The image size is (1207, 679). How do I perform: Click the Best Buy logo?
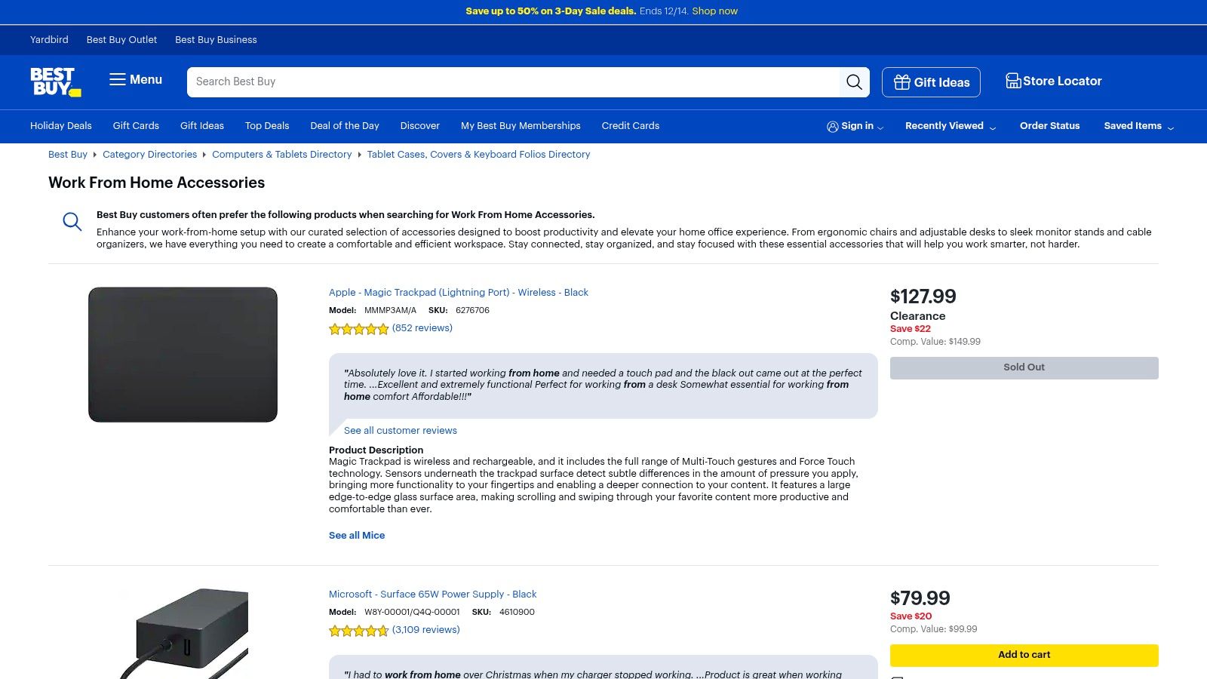54,81
